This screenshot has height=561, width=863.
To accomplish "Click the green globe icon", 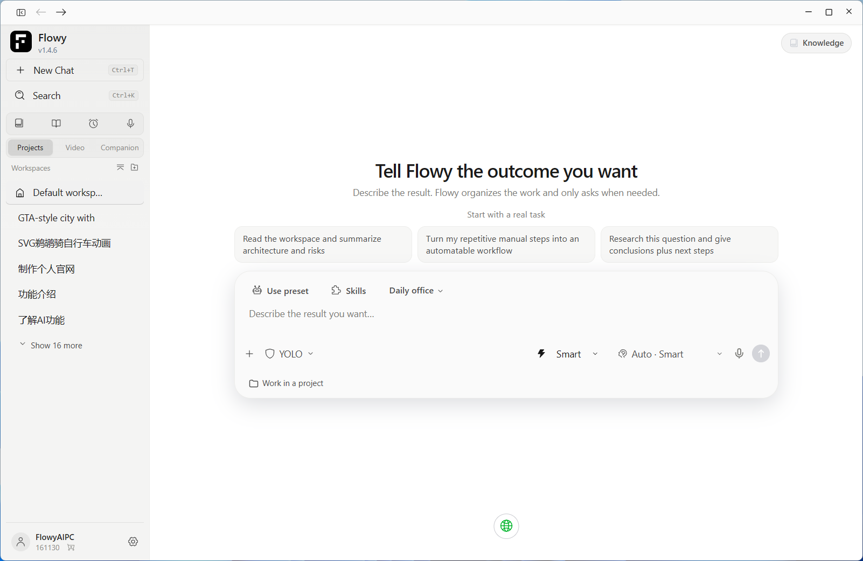I will tap(506, 526).
